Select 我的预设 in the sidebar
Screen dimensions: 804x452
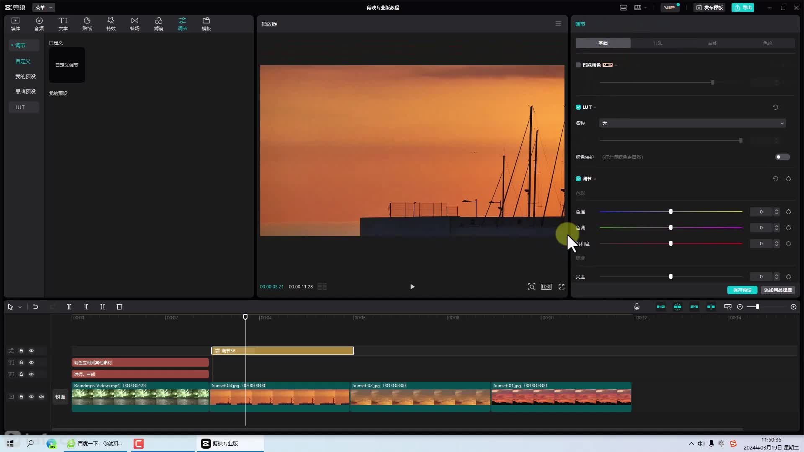pos(25,76)
